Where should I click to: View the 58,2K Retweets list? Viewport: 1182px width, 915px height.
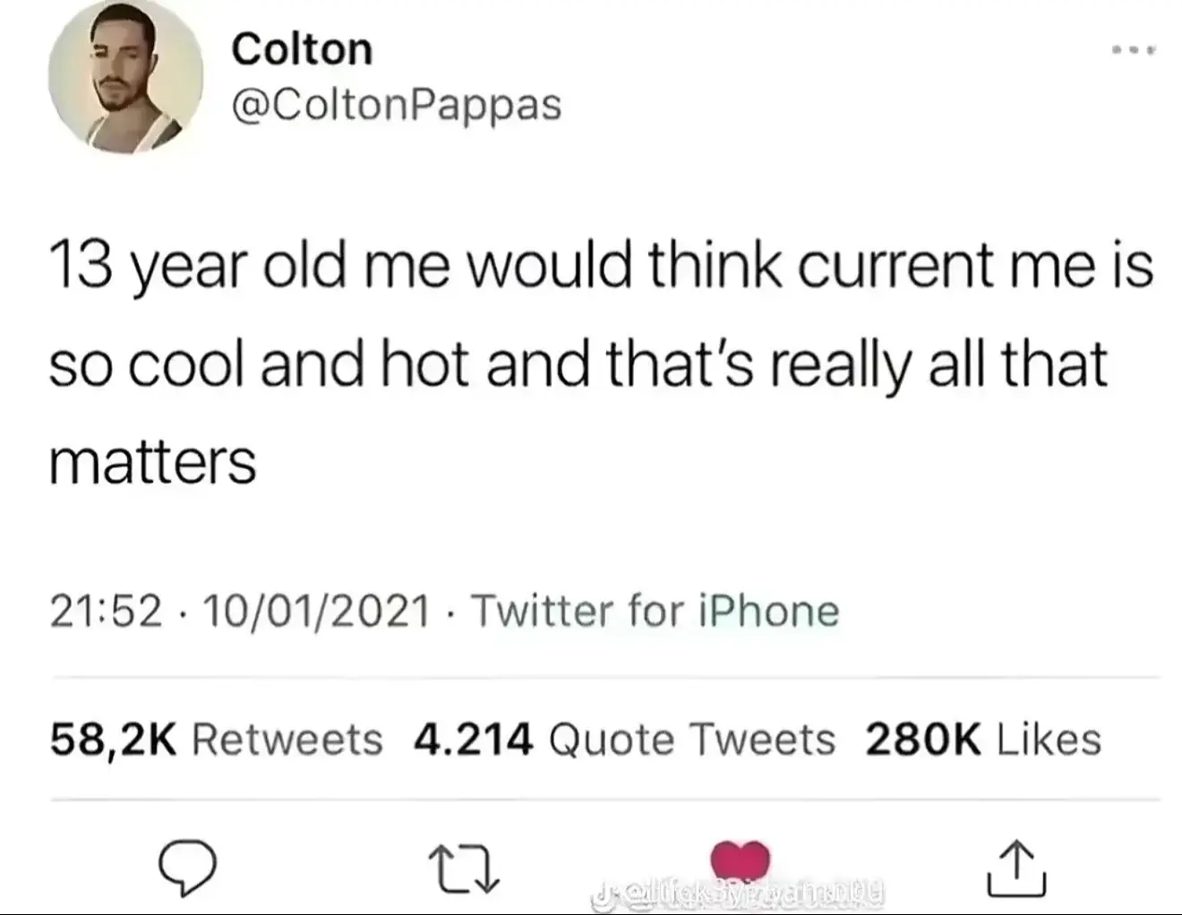point(216,740)
